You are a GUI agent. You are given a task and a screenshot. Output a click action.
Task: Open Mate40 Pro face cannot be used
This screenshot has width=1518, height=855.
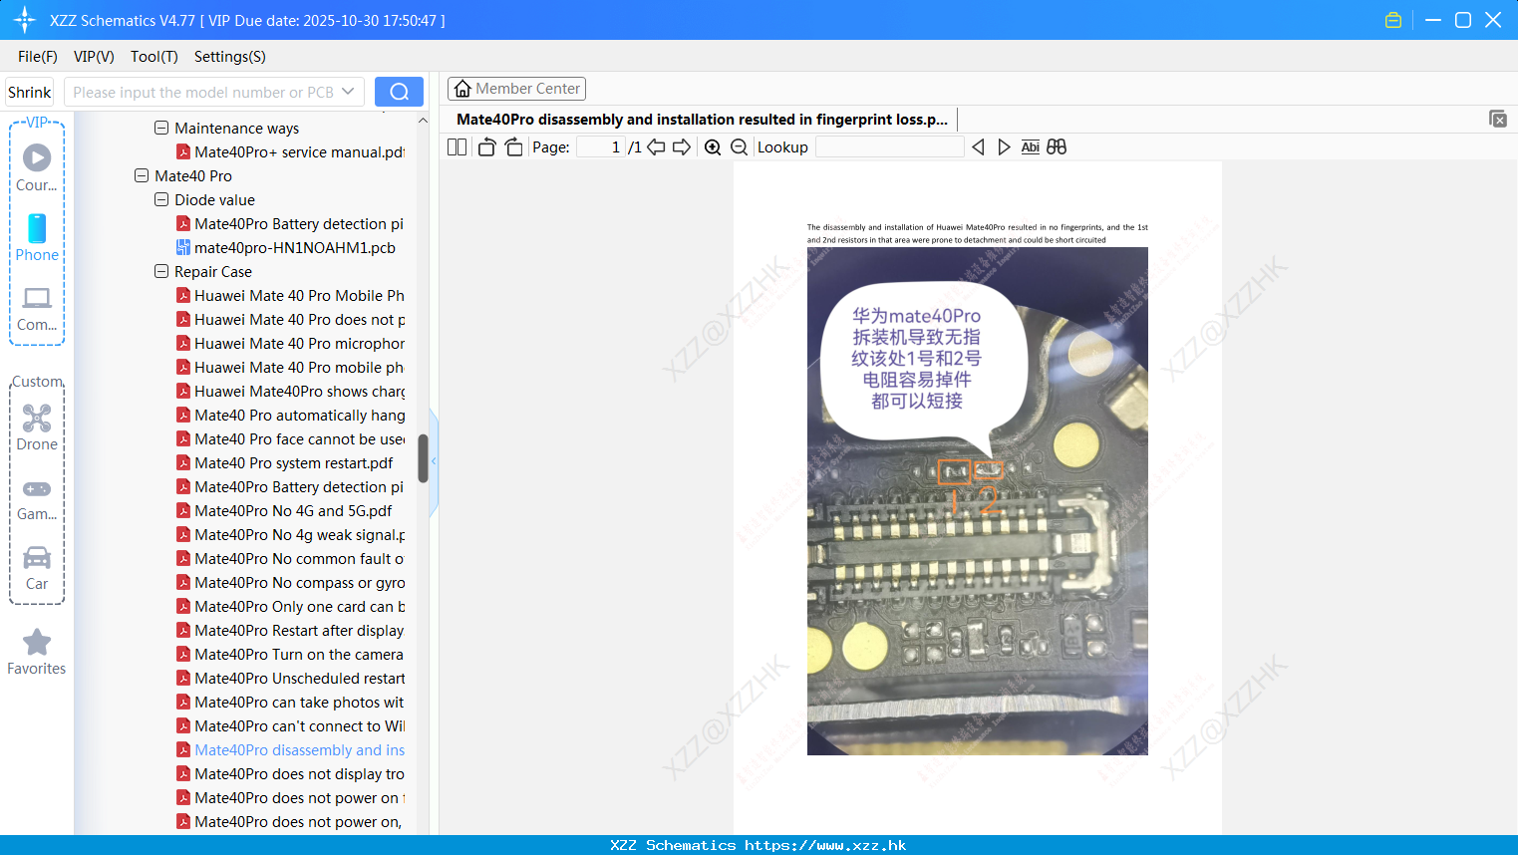(290, 438)
